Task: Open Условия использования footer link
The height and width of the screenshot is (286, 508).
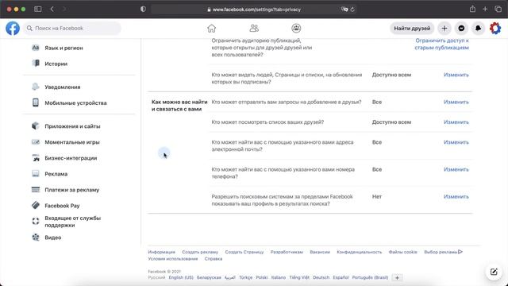Action: [173, 259]
